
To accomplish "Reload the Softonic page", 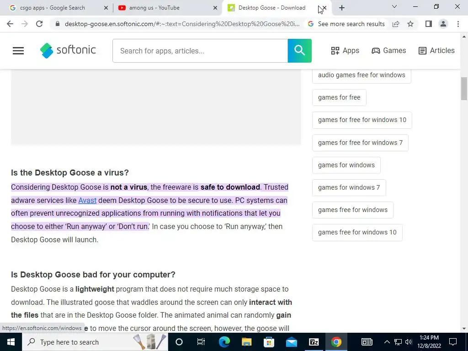I will (x=39, y=24).
